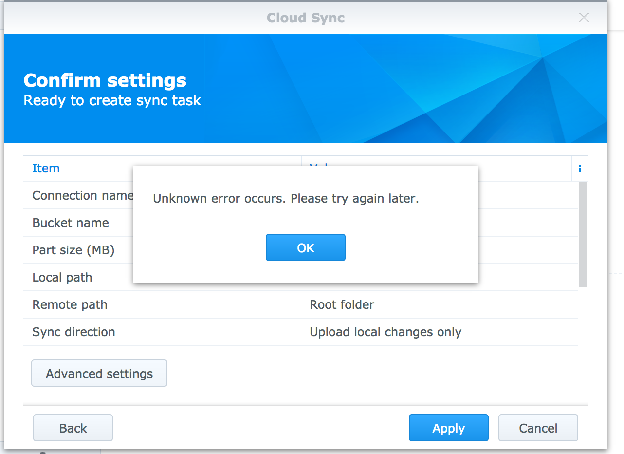Go back using the Back button

[73, 428]
